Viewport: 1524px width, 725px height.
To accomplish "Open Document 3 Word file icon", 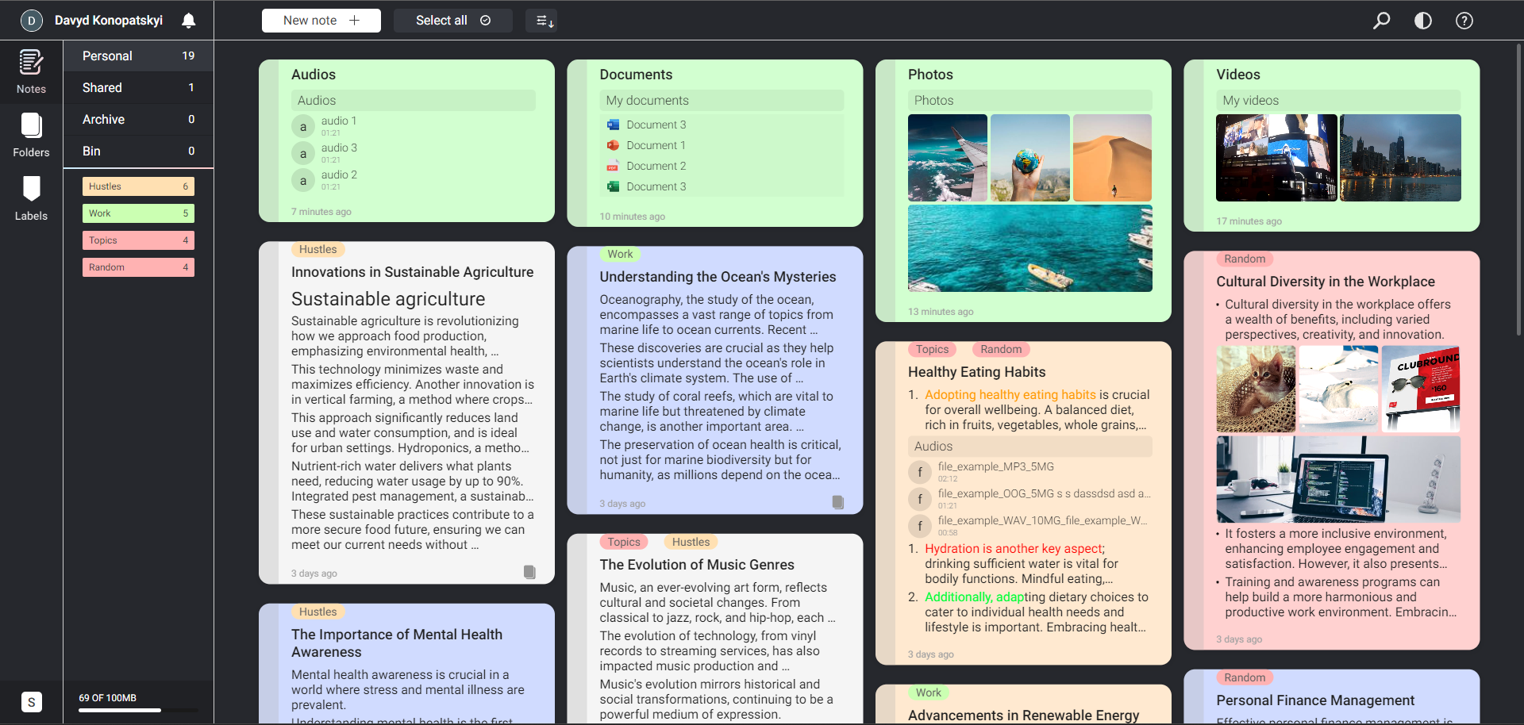I will (613, 125).
